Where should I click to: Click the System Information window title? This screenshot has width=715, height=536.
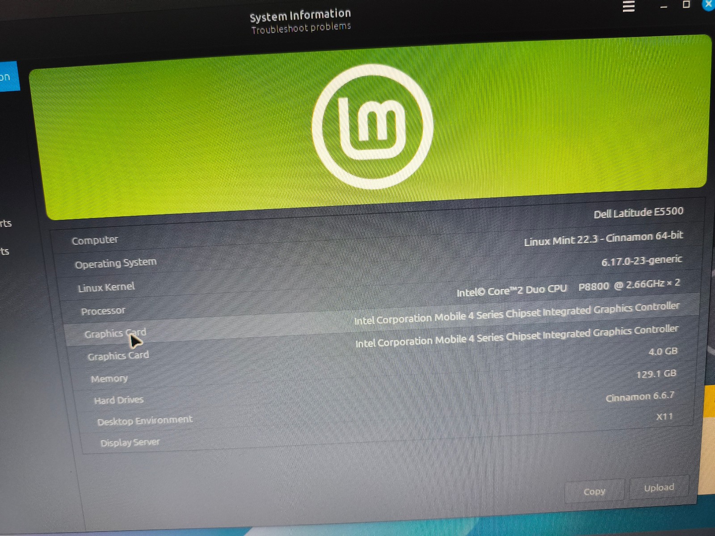[300, 15]
